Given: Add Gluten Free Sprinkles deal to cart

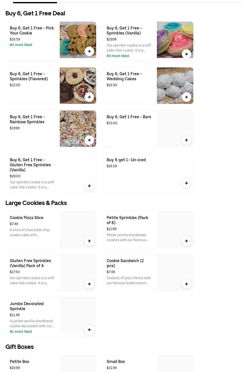Looking at the screenshot, I should coord(89,186).
